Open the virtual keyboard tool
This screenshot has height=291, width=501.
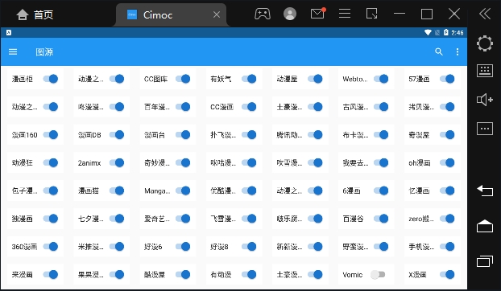[x=485, y=71]
